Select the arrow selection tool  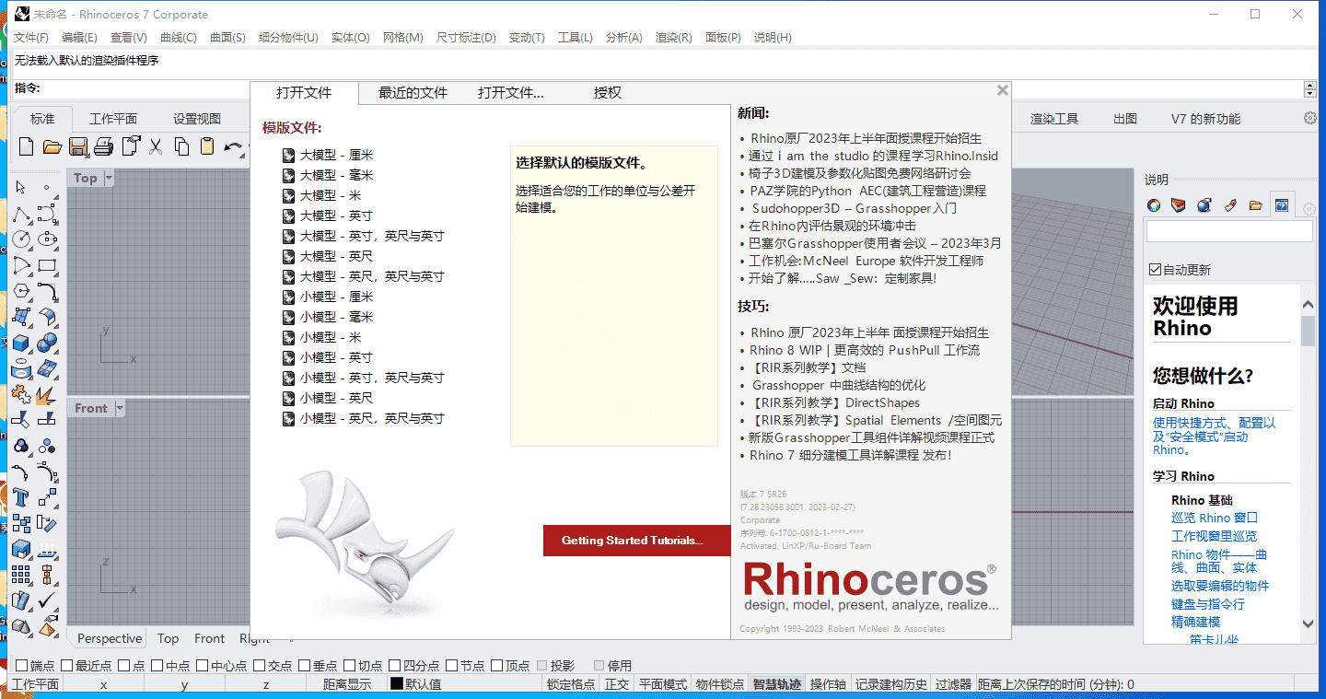[x=20, y=187]
